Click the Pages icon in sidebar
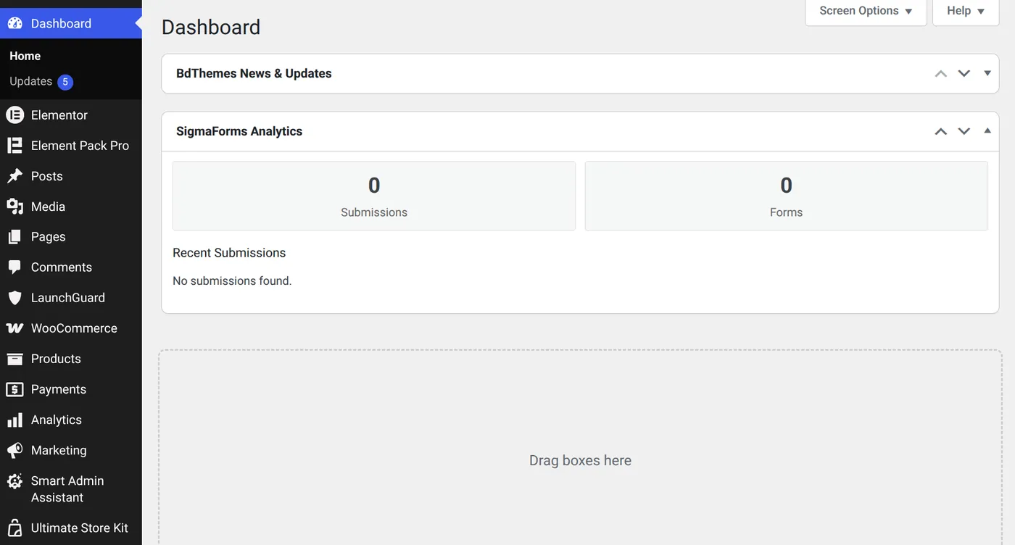 point(14,236)
